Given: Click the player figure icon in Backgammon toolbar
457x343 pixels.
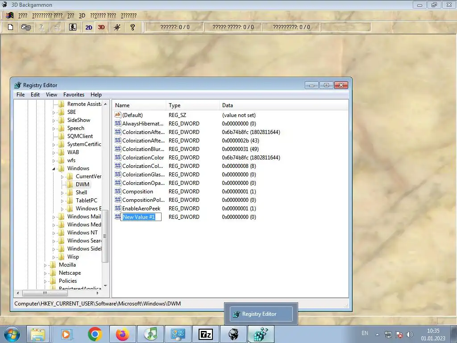Looking at the screenshot, I should pyautogui.click(x=73, y=27).
